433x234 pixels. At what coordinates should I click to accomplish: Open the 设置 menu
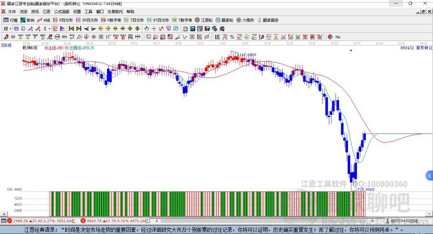(x=77, y=11)
